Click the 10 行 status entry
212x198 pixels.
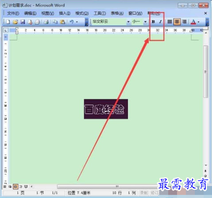coord(117,193)
